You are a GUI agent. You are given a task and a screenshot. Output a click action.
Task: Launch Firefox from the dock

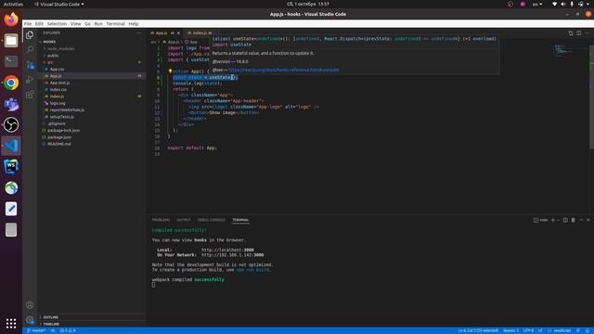(11, 19)
